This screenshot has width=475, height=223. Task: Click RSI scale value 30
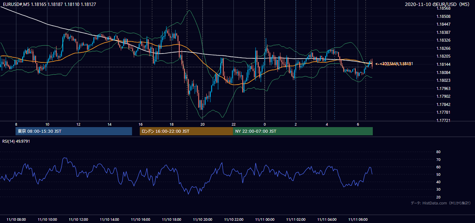click(x=438, y=190)
